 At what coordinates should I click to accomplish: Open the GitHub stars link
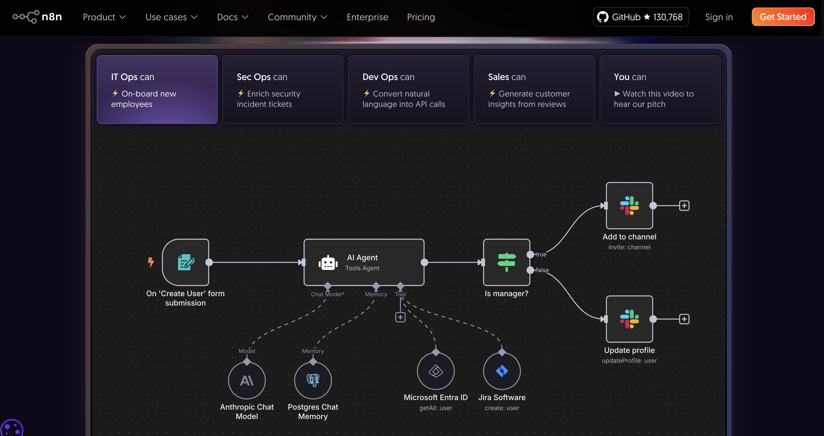coord(640,17)
